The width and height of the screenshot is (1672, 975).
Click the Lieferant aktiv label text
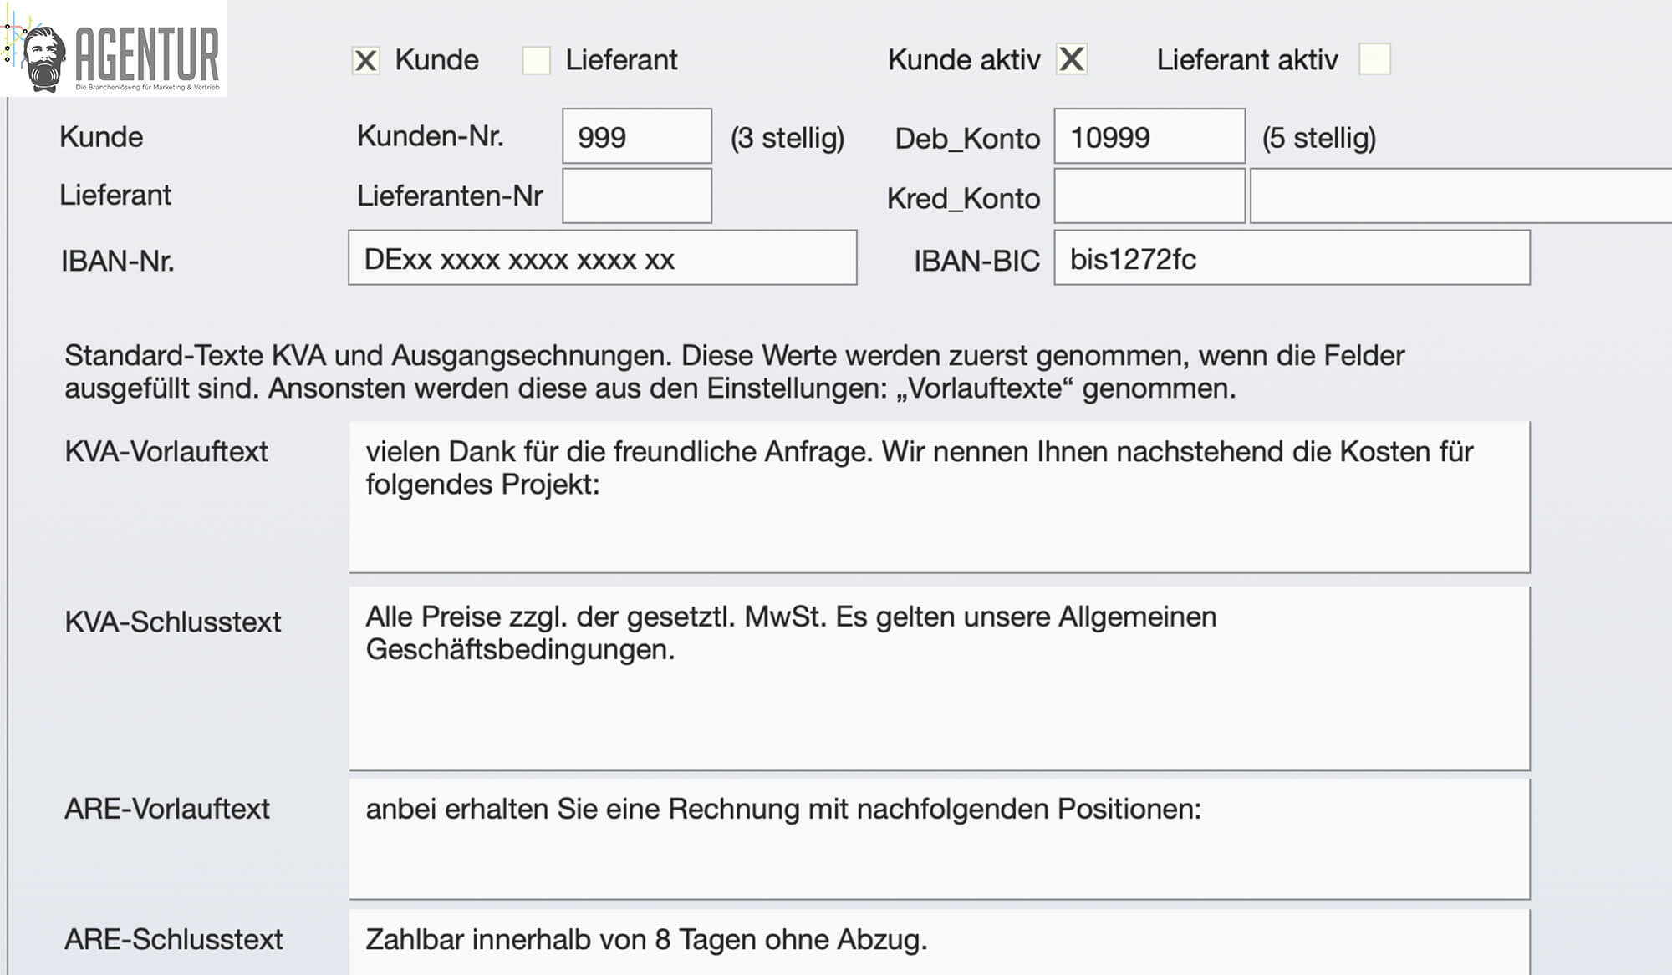tap(1247, 60)
